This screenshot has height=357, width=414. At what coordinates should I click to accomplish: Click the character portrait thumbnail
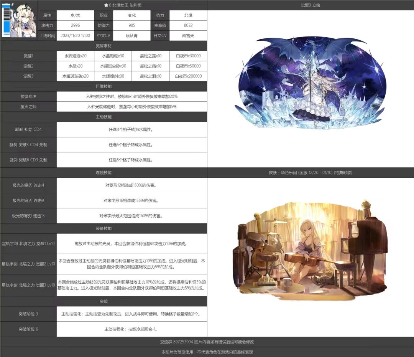pyautogui.click(x=19, y=20)
